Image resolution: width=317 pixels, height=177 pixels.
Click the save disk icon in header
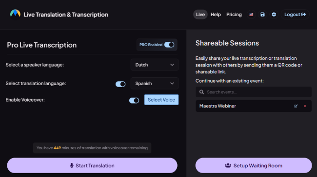[x=262, y=15]
